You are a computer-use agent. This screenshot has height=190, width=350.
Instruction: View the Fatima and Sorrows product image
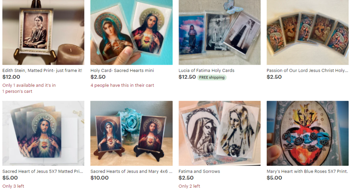(219, 133)
